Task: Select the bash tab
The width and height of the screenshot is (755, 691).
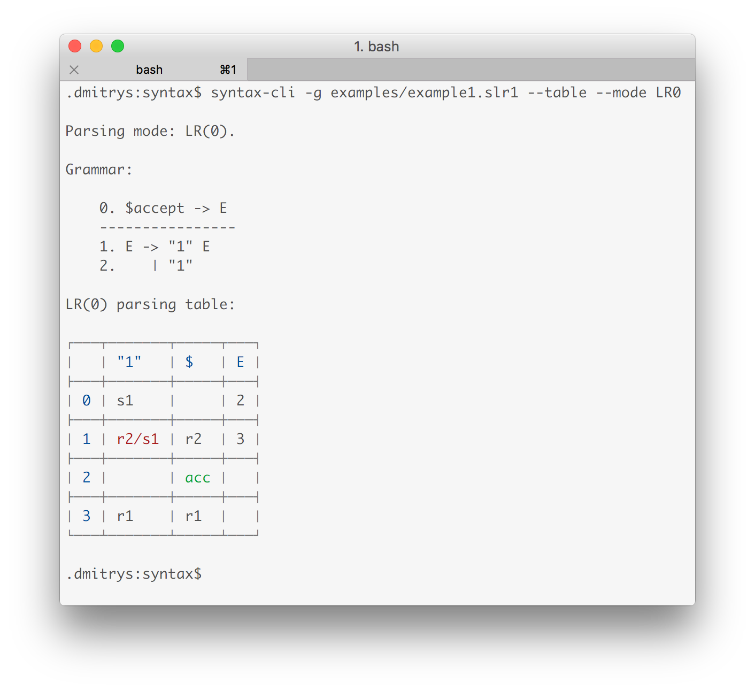Action: point(153,70)
